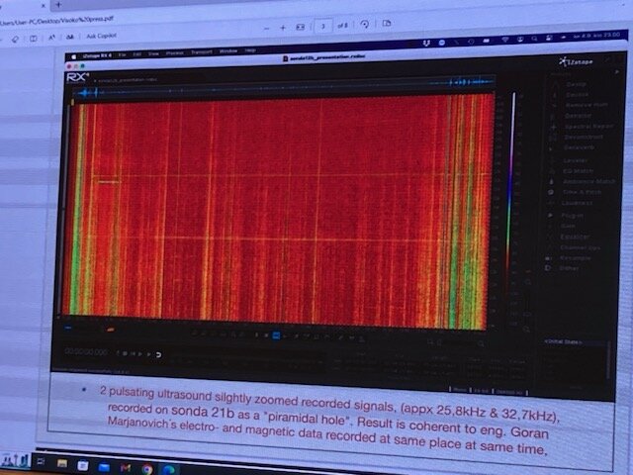Image resolution: width=633 pixels, height=475 pixels.
Task: Open the Dereverb module
Action: tap(580, 147)
